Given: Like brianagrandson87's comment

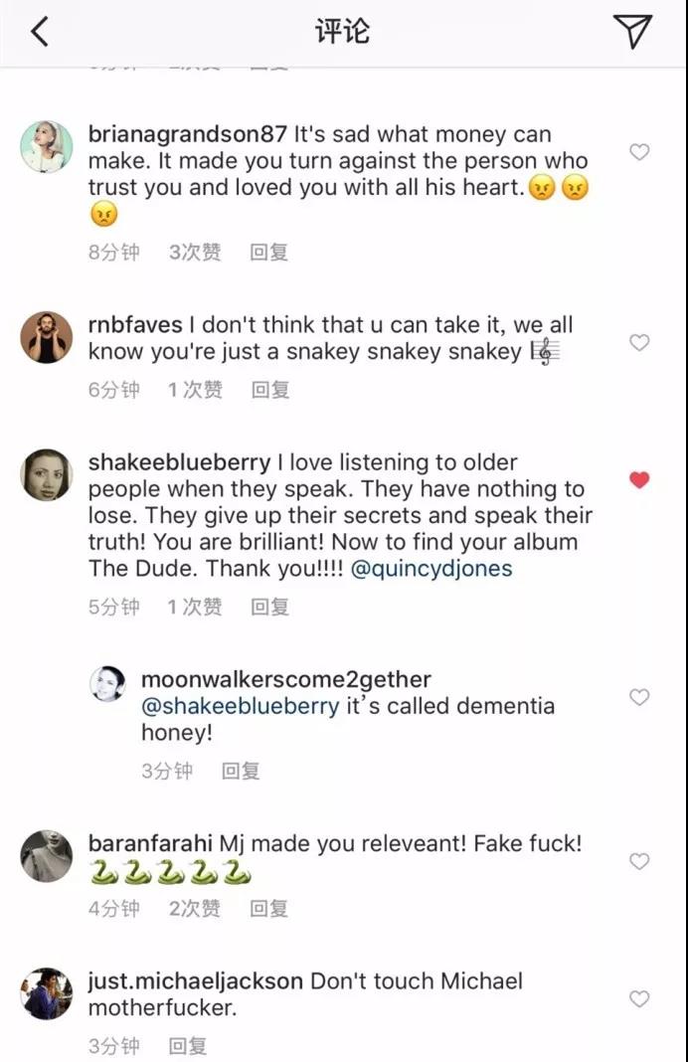Looking at the screenshot, I should 639,152.
